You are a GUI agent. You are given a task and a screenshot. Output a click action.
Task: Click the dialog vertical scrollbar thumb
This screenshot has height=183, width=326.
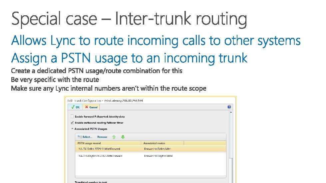[231, 171]
